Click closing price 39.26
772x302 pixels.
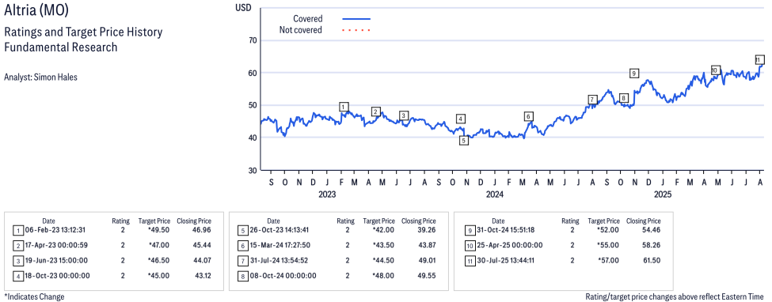click(x=427, y=230)
